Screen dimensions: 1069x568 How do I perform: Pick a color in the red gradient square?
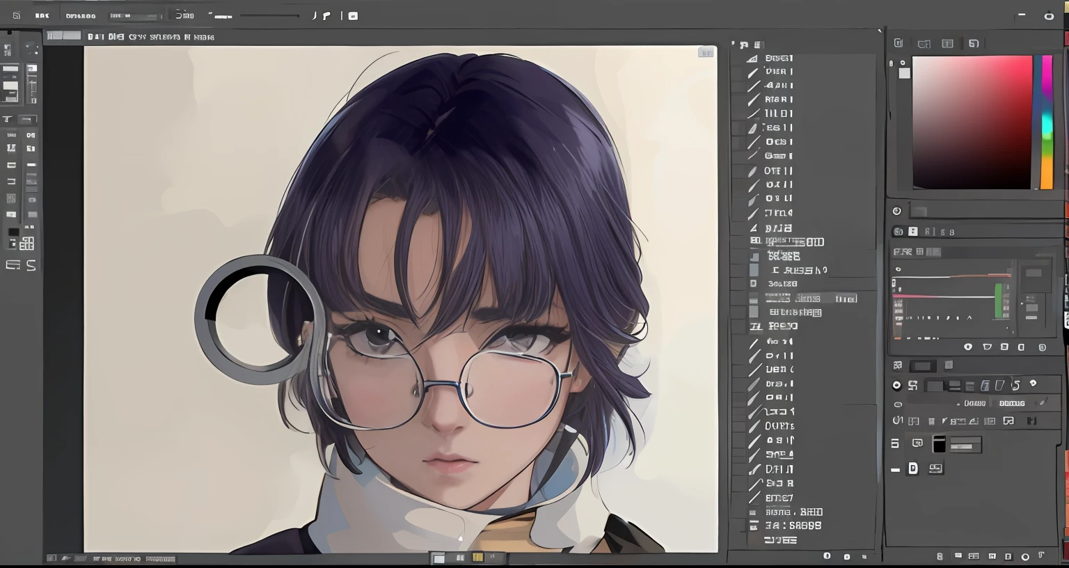click(972, 122)
